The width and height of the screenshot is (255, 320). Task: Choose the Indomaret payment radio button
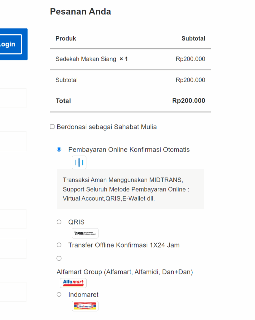[x=59, y=294]
